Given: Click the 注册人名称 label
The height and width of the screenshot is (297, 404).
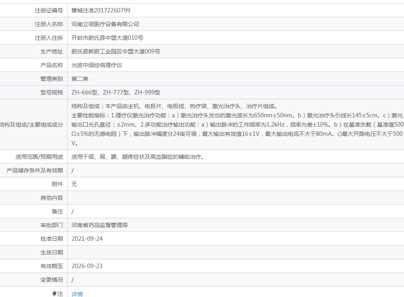Looking at the screenshot, I should pyautogui.click(x=49, y=24).
